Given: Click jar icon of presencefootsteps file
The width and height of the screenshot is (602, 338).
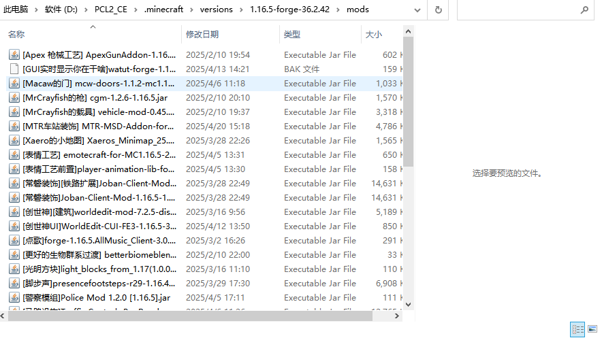Looking at the screenshot, I should 14,284.
